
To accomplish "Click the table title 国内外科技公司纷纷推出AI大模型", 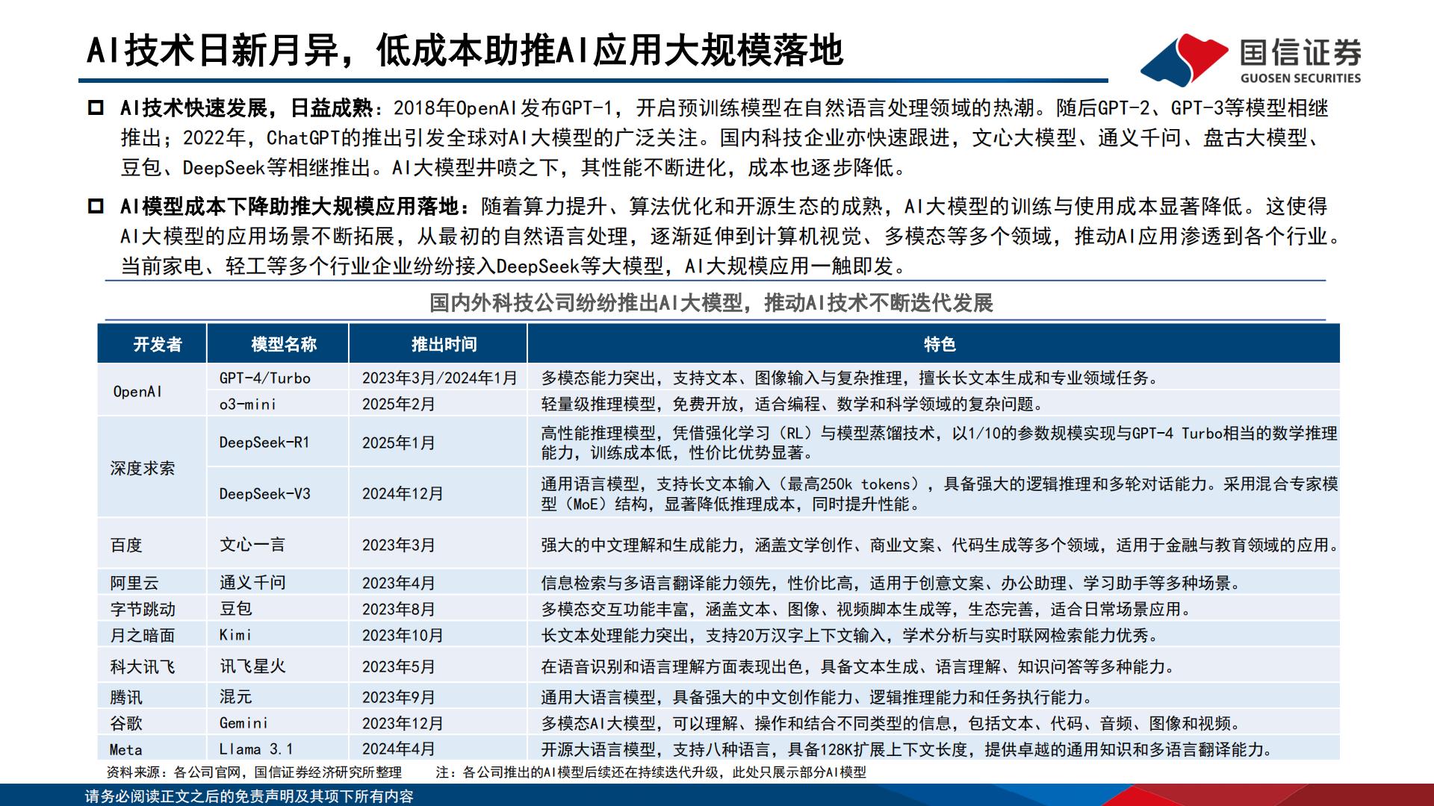I will pyautogui.click(x=711, y=303).
